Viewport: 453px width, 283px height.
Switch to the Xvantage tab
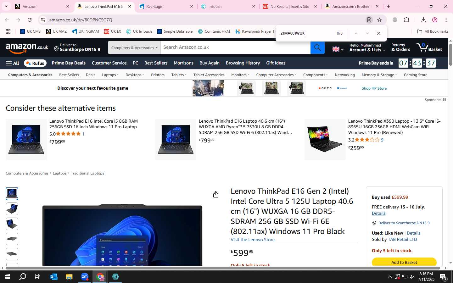(166, 6)
